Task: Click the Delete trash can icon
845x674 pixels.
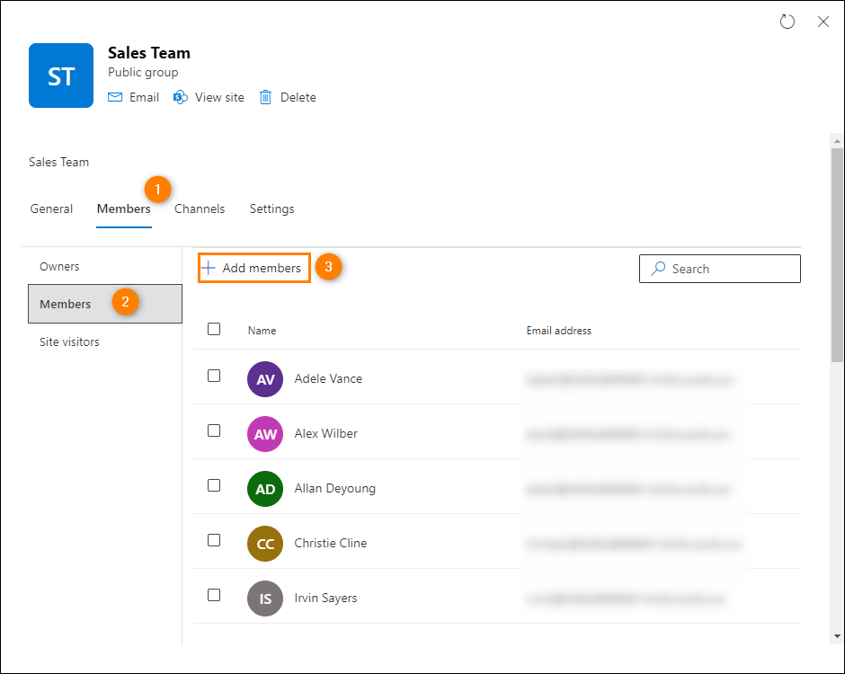Action: pos(265,97)
